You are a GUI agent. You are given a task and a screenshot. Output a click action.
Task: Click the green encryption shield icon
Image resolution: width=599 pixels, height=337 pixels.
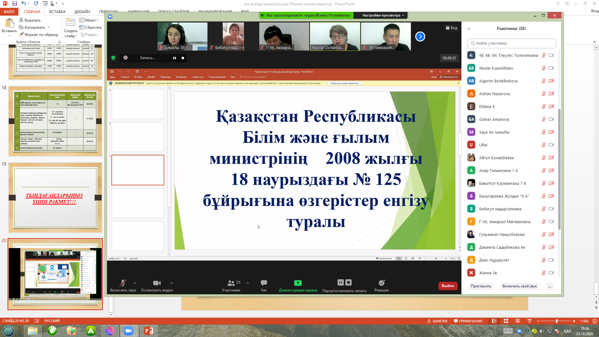pos(113,58)
